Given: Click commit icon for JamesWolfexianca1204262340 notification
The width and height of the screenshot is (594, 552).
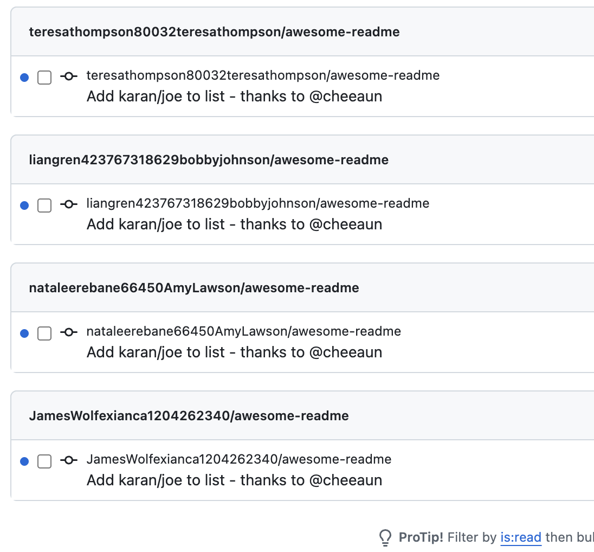Looking at the screenshot, I should coord(68,460).
